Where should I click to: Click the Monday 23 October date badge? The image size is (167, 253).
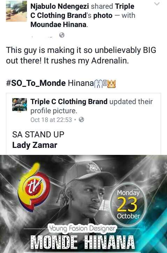128,204
